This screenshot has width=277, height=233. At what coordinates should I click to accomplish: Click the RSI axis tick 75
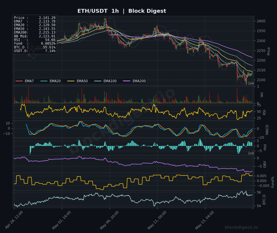click(x=259, y=105)
